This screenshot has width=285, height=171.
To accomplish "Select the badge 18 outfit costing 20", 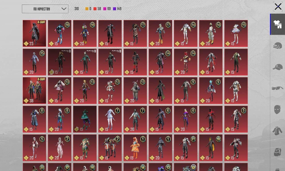I will (x=85, y=33).
